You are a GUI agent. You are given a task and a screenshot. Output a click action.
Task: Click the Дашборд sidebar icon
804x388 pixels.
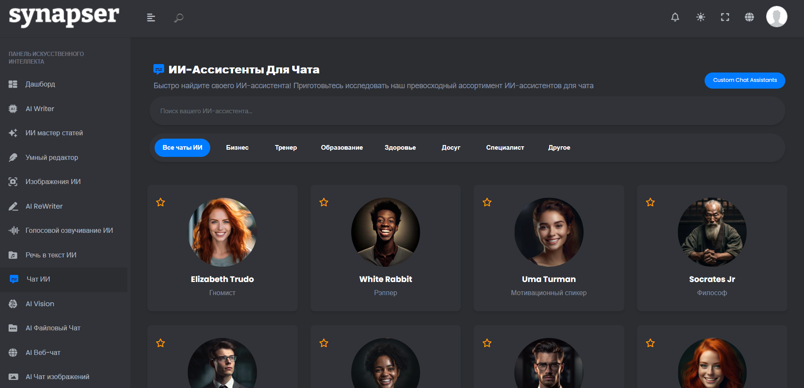click(13, 84)
